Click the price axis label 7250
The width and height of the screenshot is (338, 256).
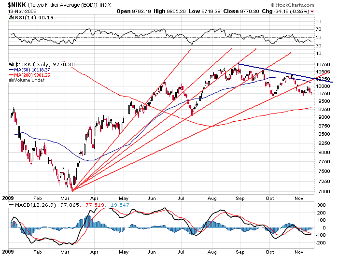(324, 182)
